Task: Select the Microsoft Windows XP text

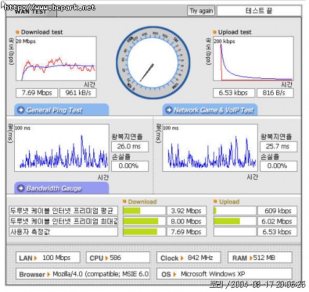Action: click(213, 274)
